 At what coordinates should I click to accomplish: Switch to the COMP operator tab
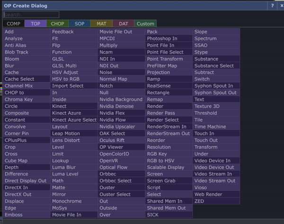tap(13, 24)
